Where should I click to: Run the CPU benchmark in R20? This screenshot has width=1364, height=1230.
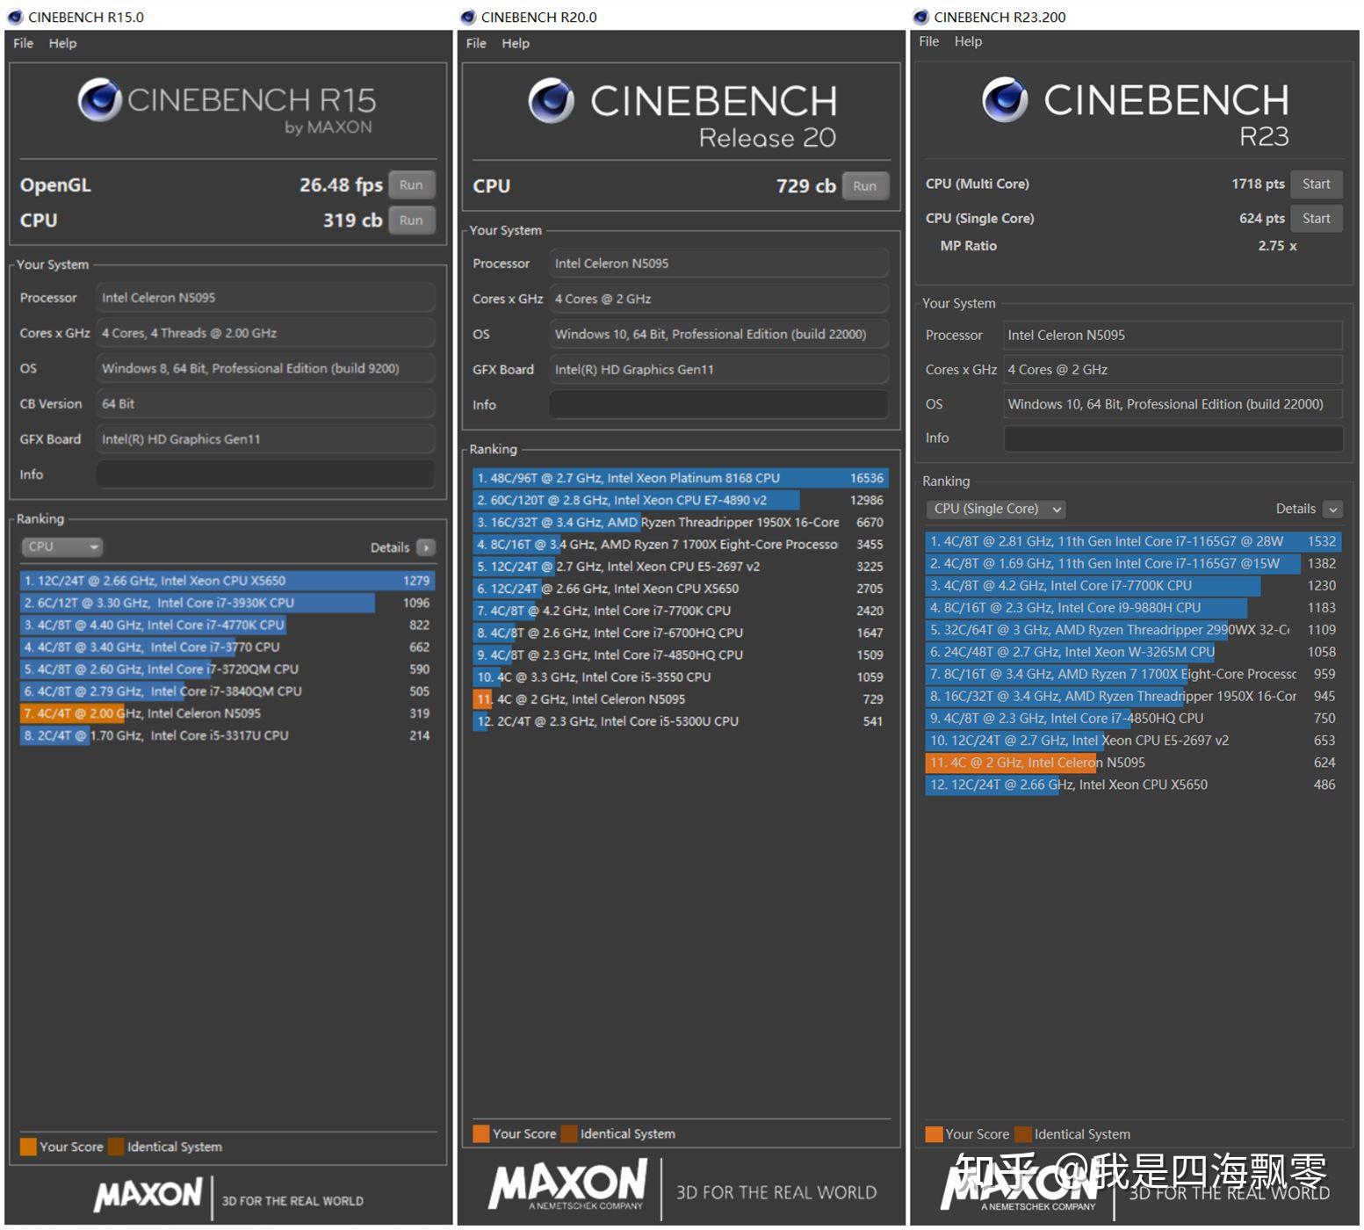865,186
